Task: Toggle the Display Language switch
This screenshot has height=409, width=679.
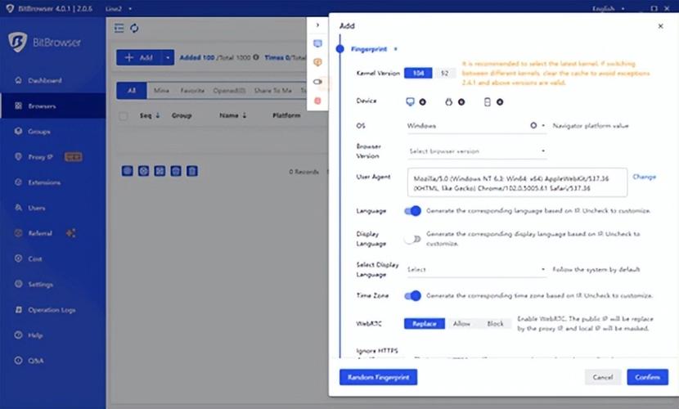Action: pyautogui.click(x=412, y=239)
